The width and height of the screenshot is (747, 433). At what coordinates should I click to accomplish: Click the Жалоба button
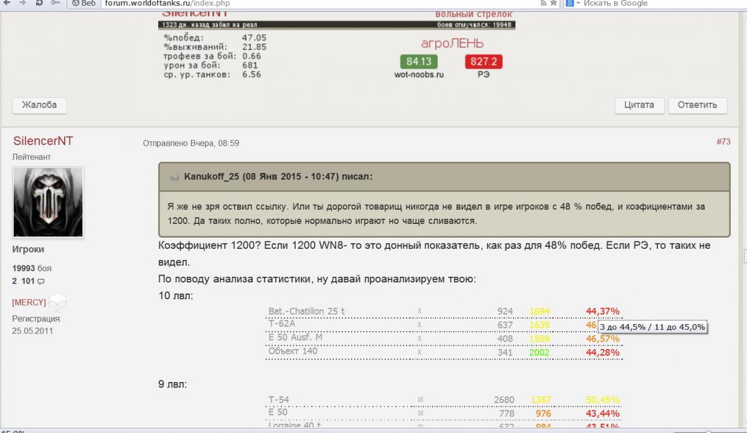click(39, 105)
